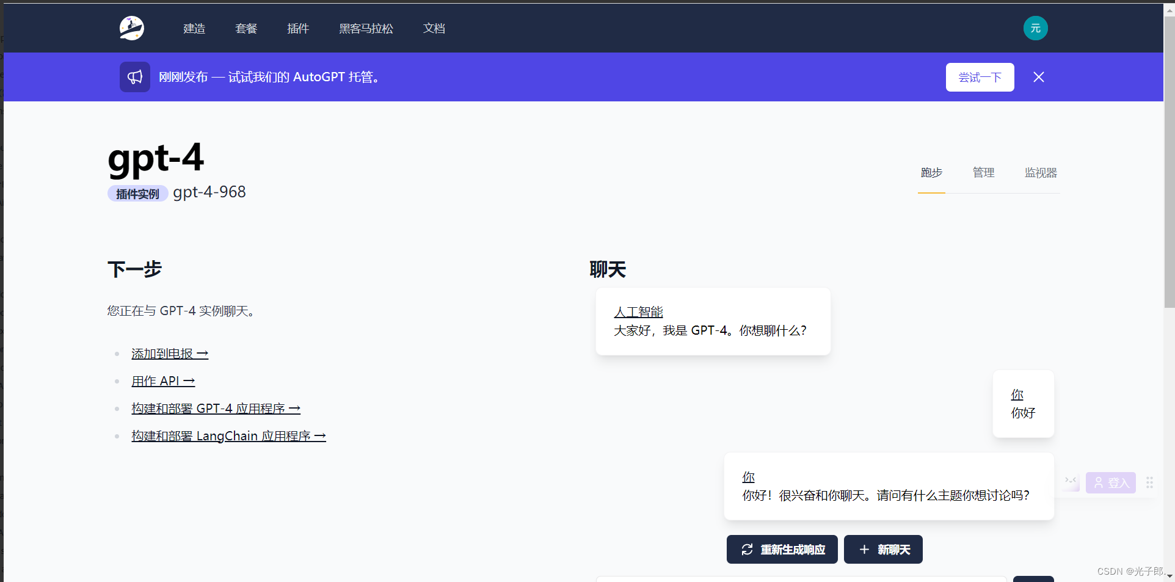Open the 用作 API link
Image resolution: width=1175 pixels, height=582 pixels.
[163, 381]
